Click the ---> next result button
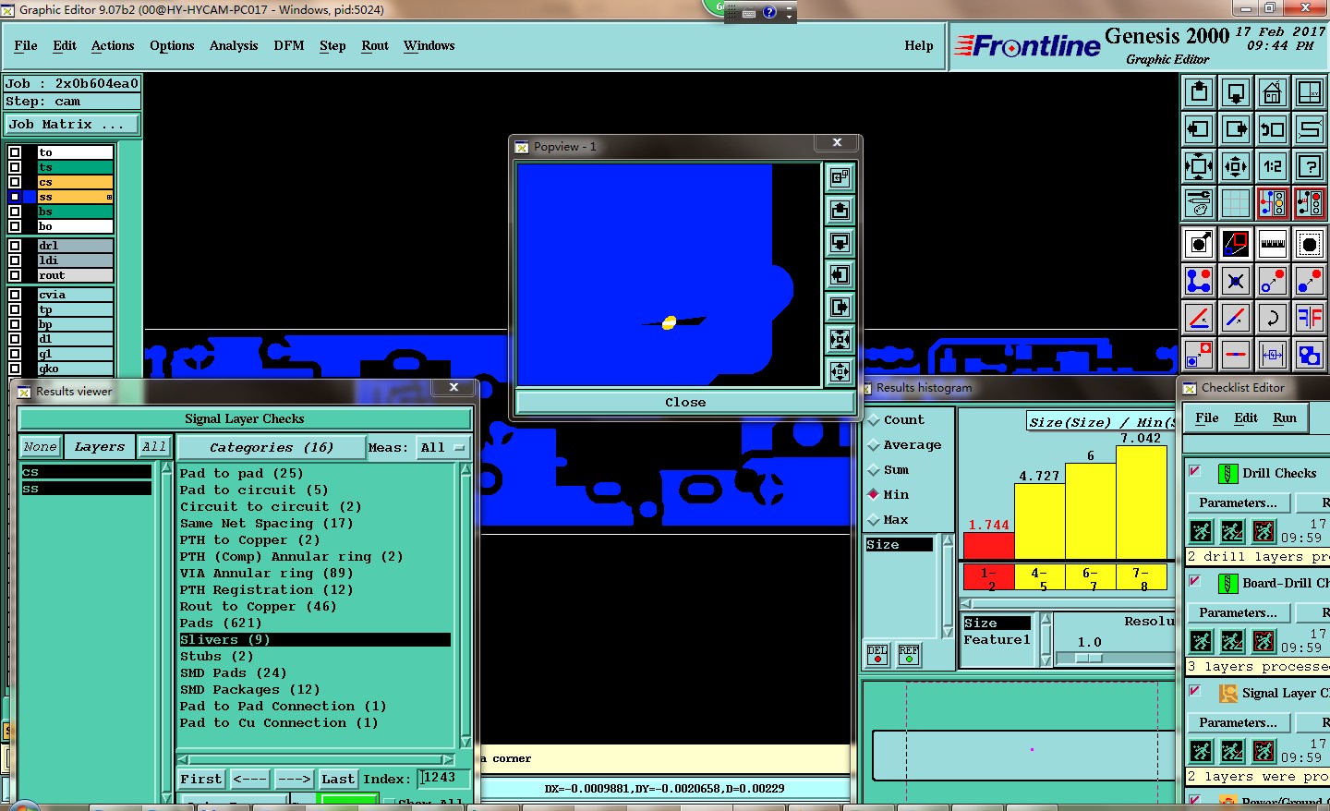1330x811 pixels. pyautogui.click(x=294, y=779)
